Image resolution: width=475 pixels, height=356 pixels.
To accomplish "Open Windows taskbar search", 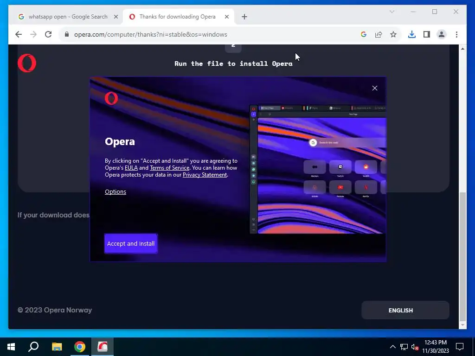I will pyautogui.click(x=33, y=347).
